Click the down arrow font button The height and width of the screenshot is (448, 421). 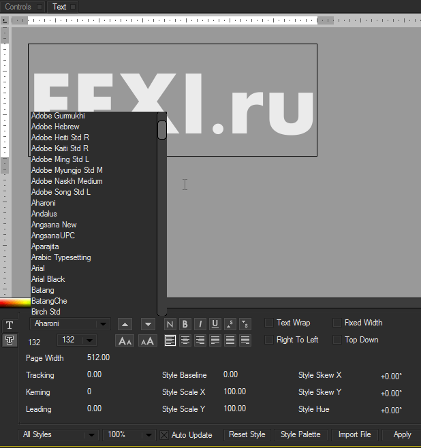point(148,324)
